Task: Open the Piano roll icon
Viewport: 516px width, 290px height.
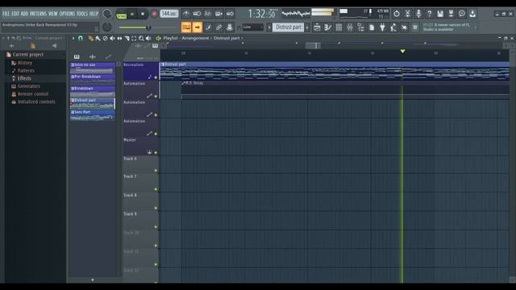Action: point(328,27)
